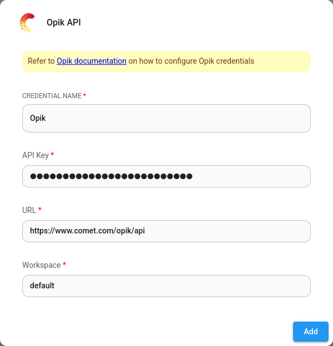Image resolution: width=333 pixels, height=346 pixels.
Task: Click the red asterisk beside CREDENTIAL NAME
Action: 84,96
